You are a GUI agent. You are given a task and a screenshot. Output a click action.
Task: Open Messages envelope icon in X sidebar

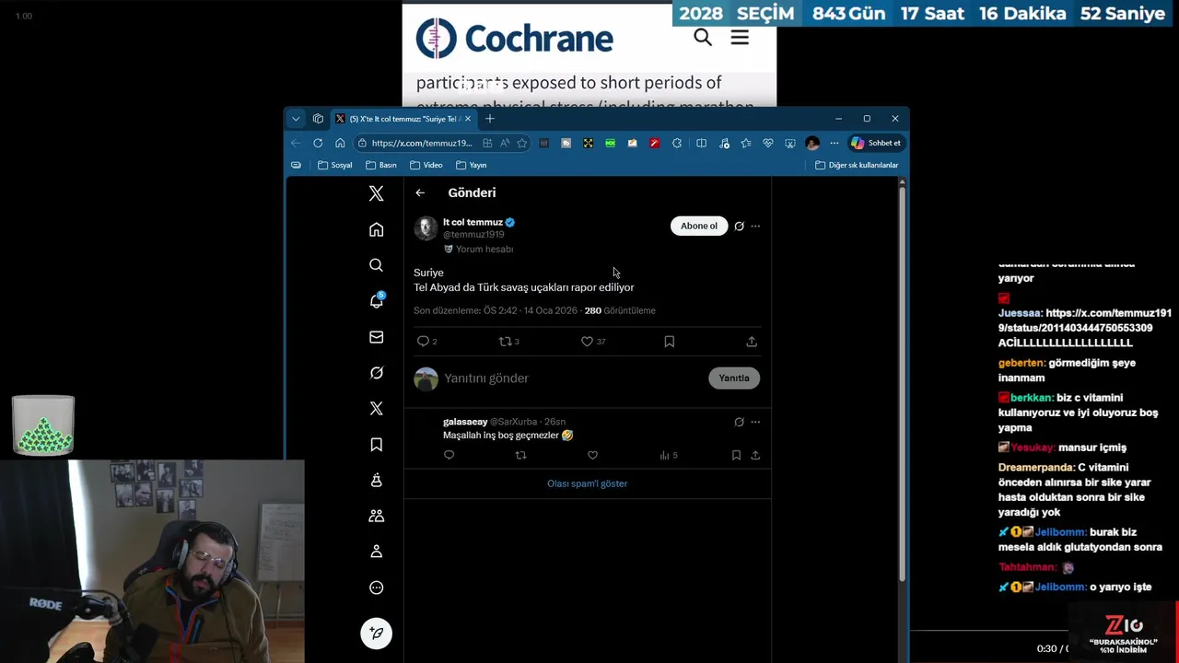click(376, 337)
